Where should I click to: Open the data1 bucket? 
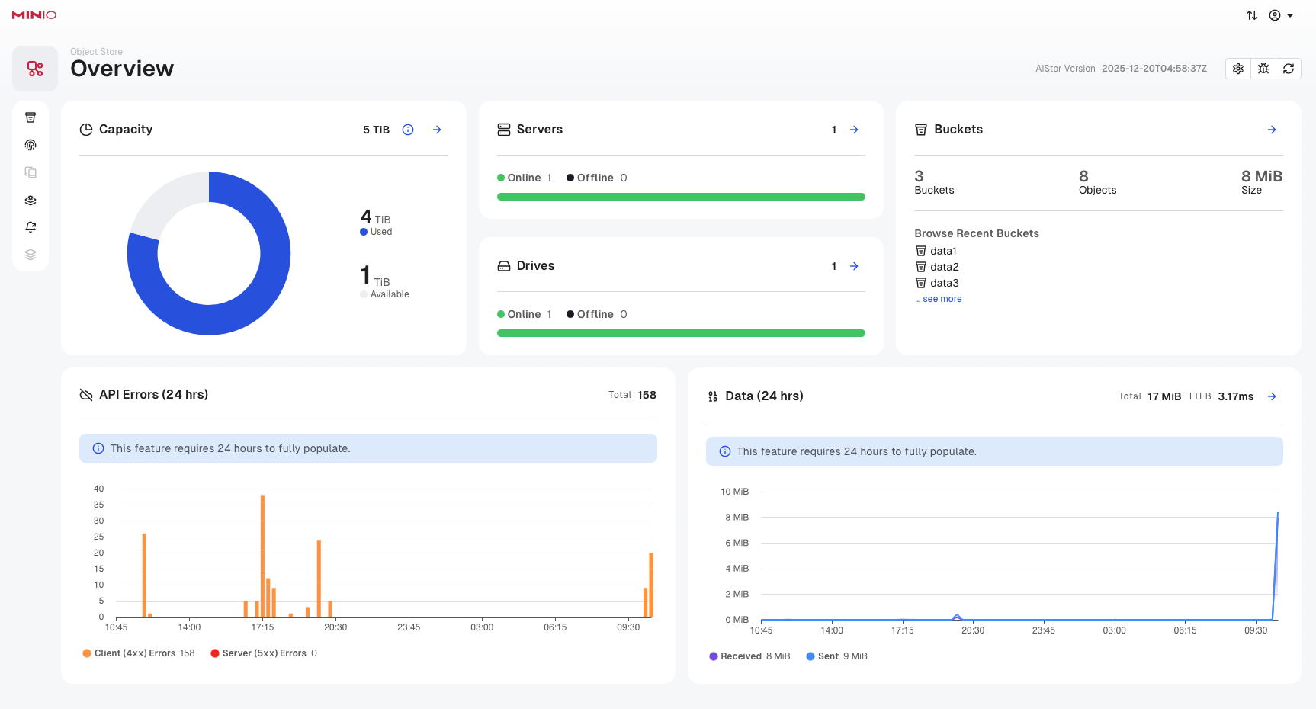[942, 251]
